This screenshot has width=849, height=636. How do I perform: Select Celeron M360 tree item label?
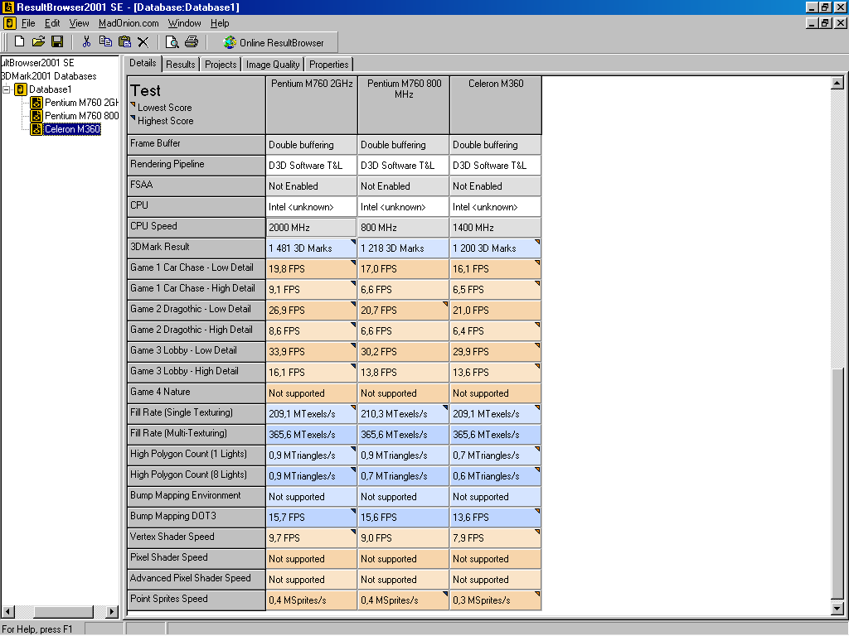tap(73, 129)
